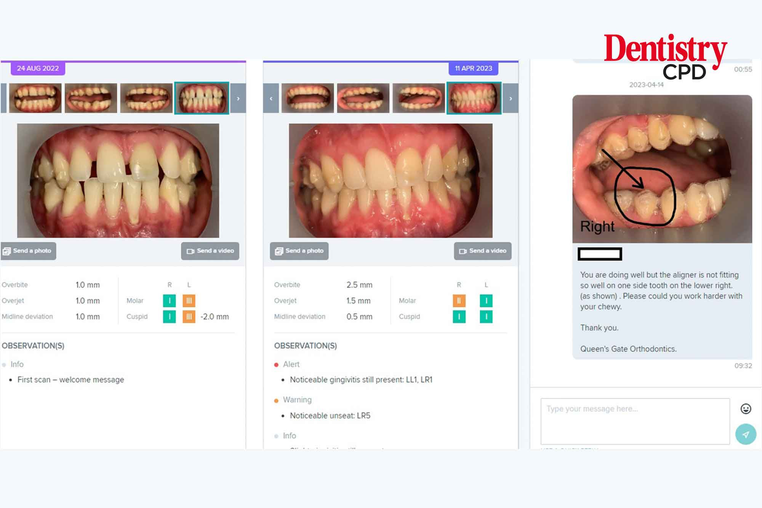Select the 11 APR 2023 date tab
The height and width of the screenshot is (508, 762).
coord(473,68)
